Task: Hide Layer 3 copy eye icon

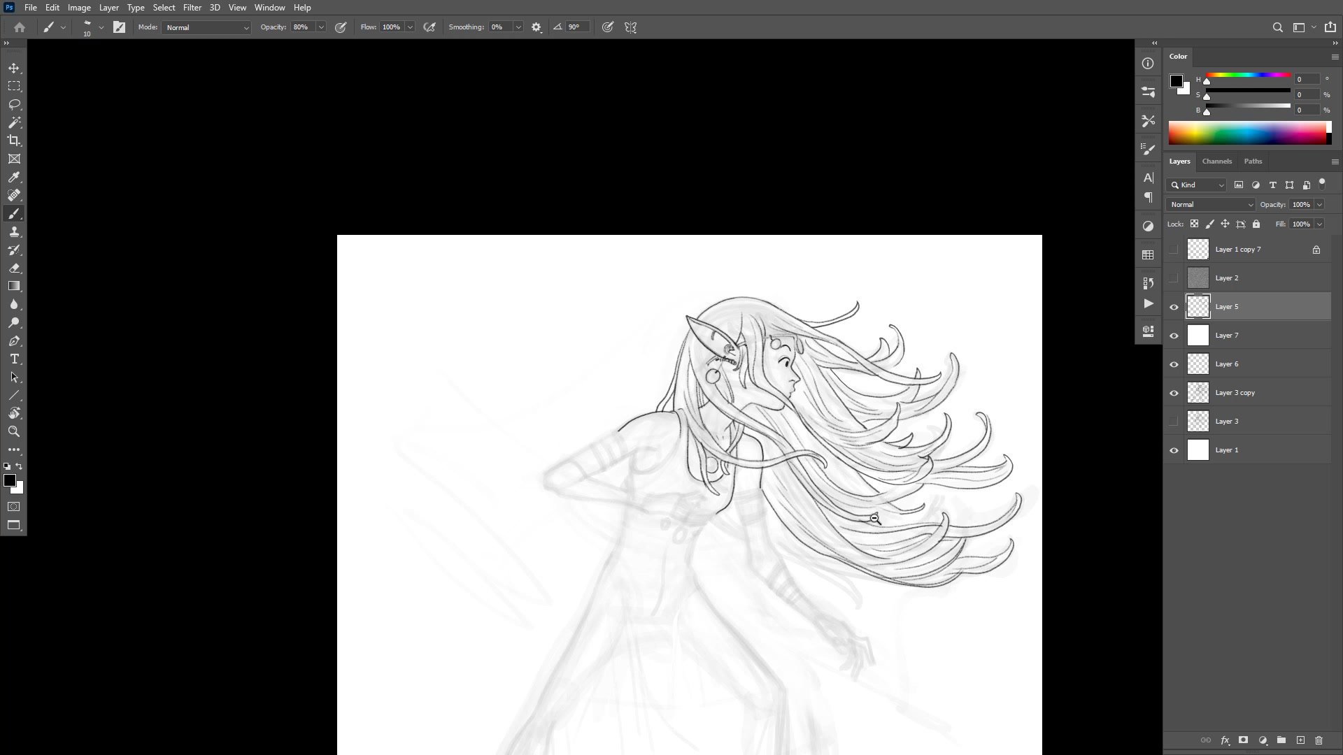Action: coord(1174,393)
